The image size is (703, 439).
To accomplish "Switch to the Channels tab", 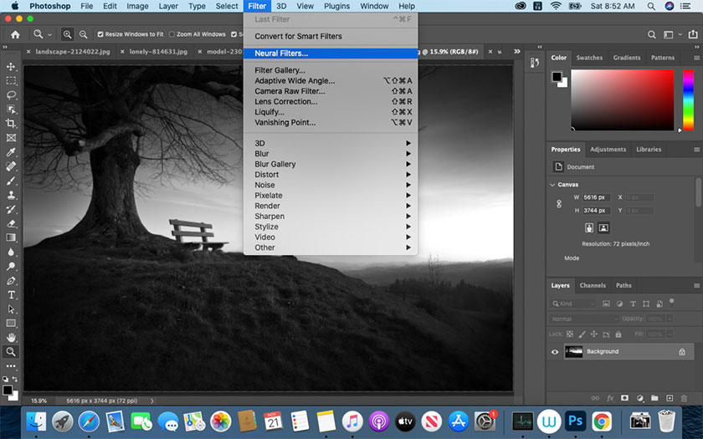I will [593, 285].
